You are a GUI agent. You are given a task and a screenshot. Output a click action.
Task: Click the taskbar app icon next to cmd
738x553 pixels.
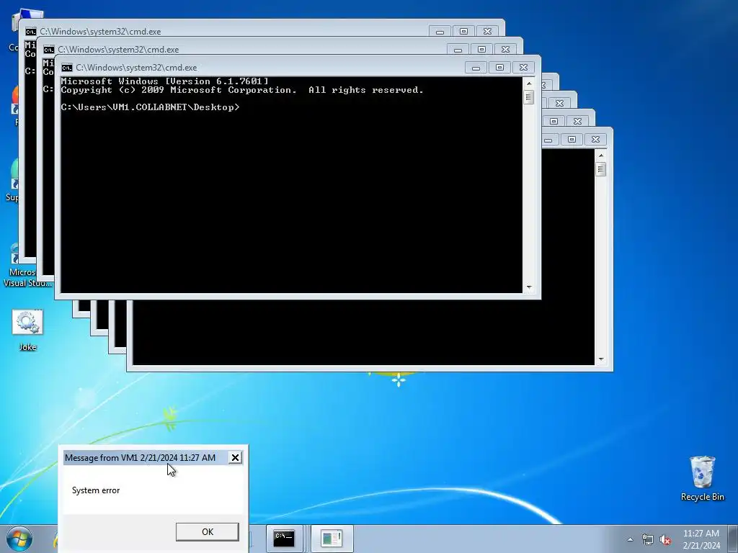click(332, 539)
